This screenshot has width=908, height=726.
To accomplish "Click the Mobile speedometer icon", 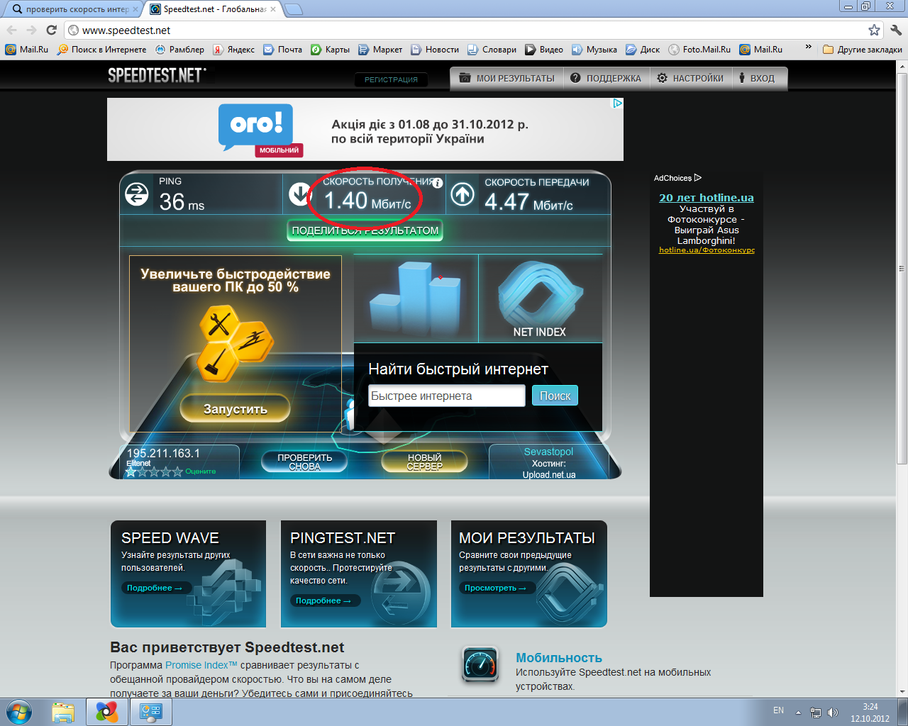I will [480, 664].
